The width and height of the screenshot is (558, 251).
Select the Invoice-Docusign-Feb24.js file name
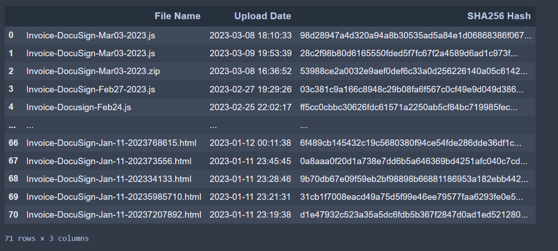(x=79, y=107)
